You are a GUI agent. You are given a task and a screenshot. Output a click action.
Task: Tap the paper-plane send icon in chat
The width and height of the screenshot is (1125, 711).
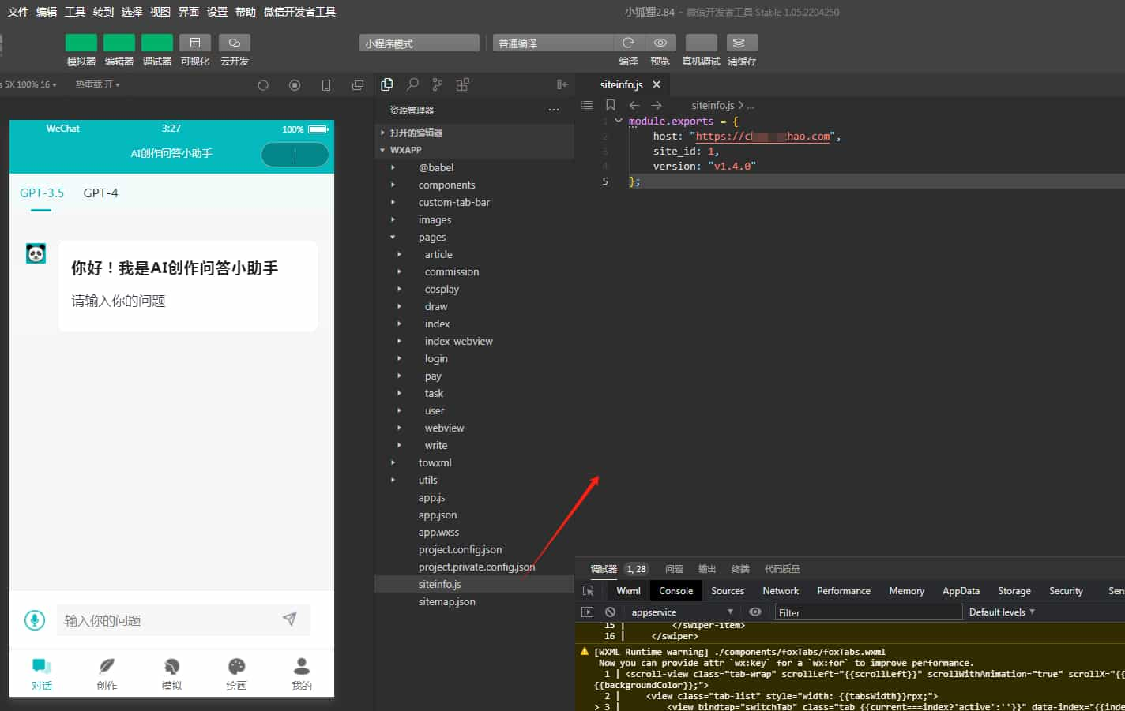coord(291,619)
